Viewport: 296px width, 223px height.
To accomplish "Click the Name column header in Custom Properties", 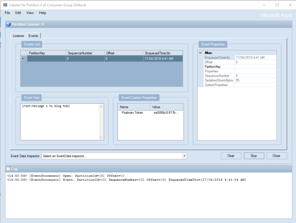I will tap(134, 107).
